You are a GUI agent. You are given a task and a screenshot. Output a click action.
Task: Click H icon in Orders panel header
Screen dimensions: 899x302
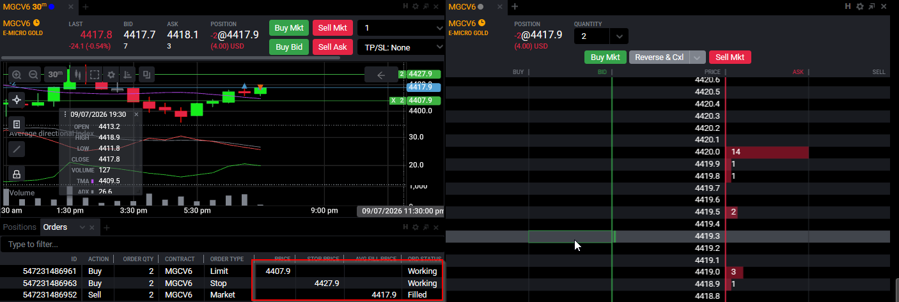point(405,227)
